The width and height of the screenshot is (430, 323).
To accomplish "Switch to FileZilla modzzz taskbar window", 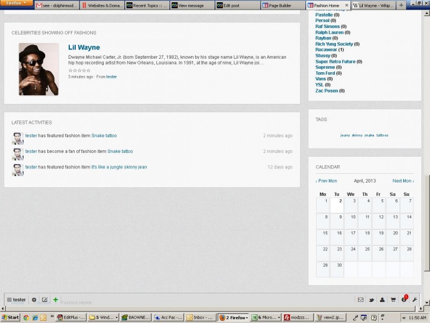I will [x=298, y=318].
